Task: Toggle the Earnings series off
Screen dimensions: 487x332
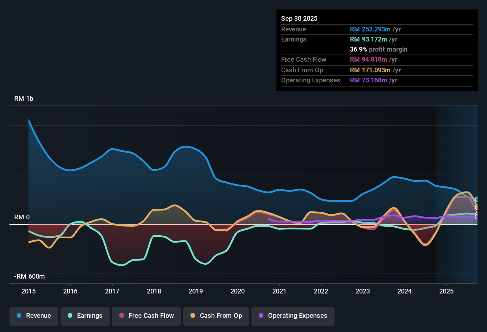Action: point(85,316)
